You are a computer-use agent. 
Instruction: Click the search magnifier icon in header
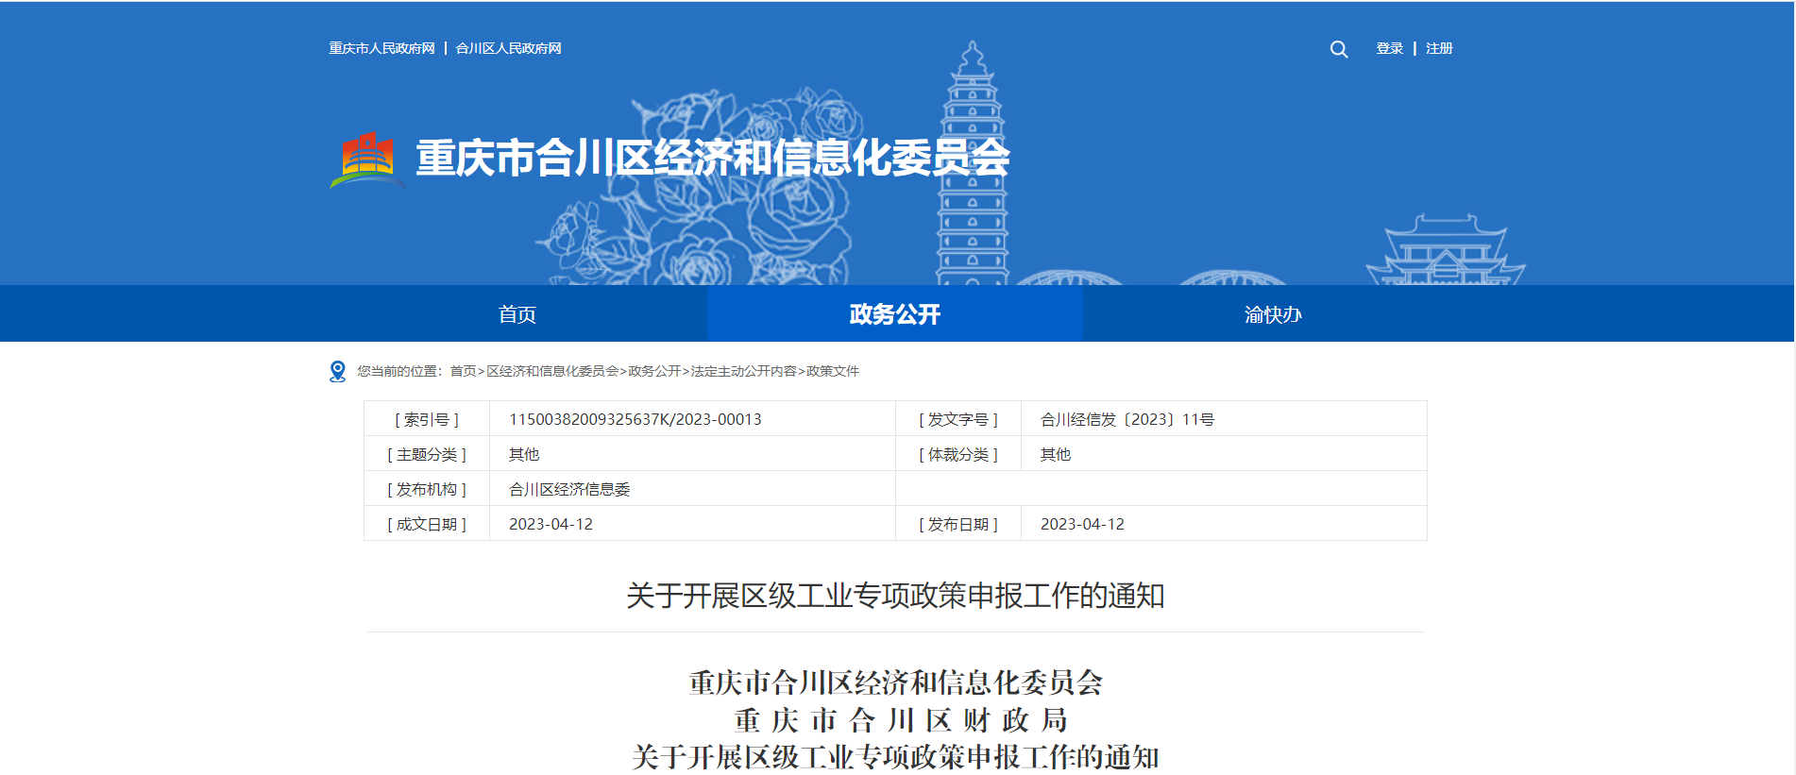click(x=1338, y=49)
